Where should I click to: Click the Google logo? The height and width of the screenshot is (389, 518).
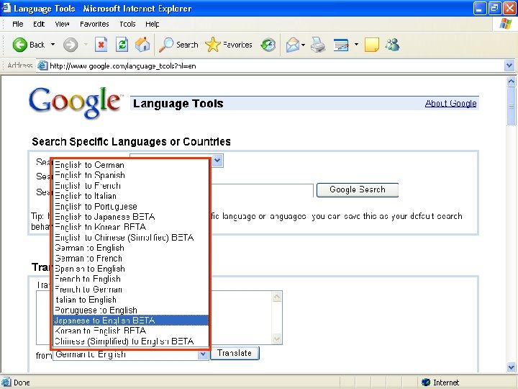[75, 102]
